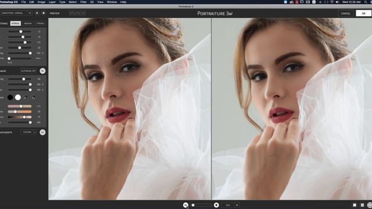Click the zoom out minus icon

tap(185, 205)
